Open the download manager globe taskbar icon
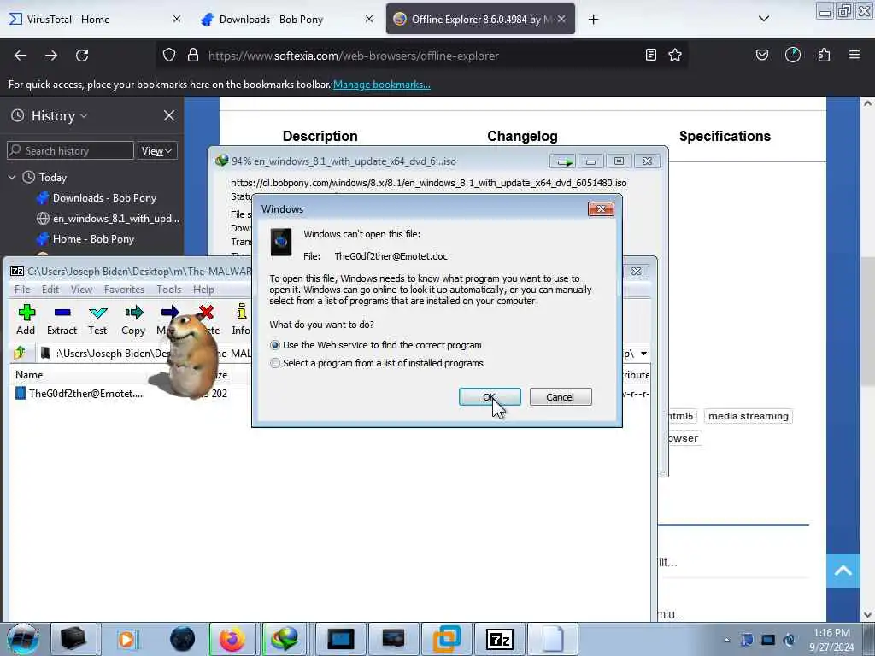The height and width of the screenshot is (656, 875). click(285, 639)
